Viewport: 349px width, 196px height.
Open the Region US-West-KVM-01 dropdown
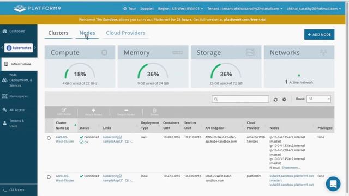pos(180,9)
